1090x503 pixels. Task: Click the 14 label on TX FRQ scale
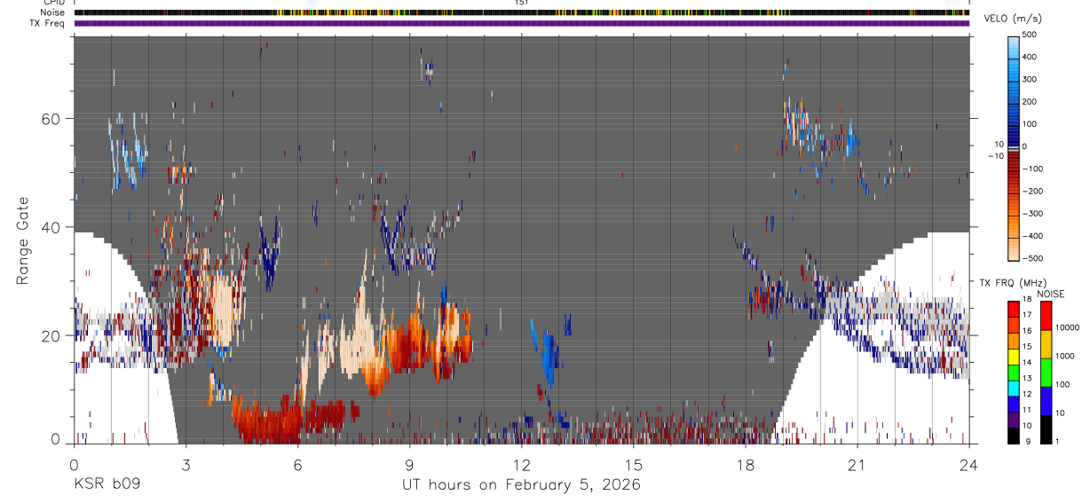[x=1027, y=362]
